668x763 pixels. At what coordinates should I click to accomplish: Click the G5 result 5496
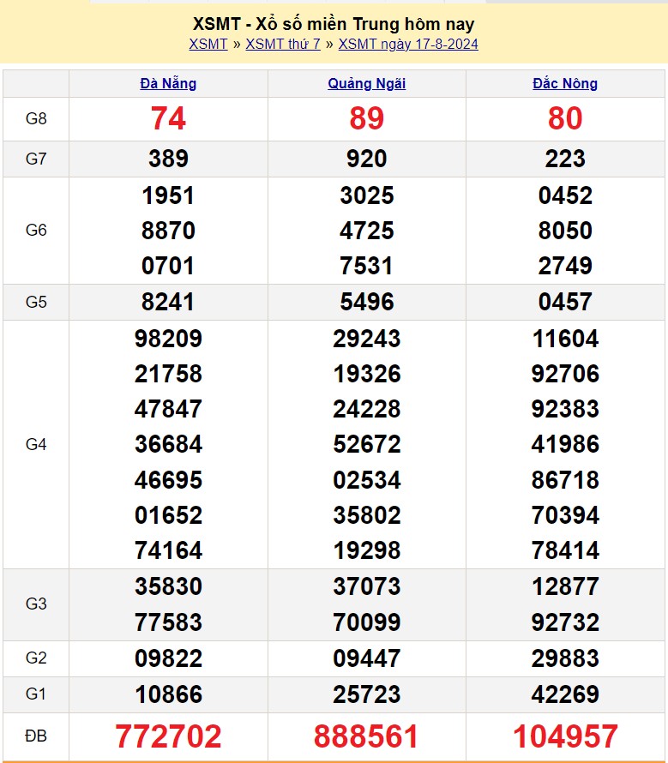point(367,302)
